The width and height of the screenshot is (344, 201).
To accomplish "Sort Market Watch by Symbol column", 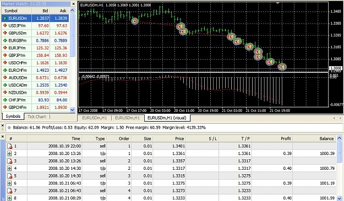I will (x=17, y=11).
